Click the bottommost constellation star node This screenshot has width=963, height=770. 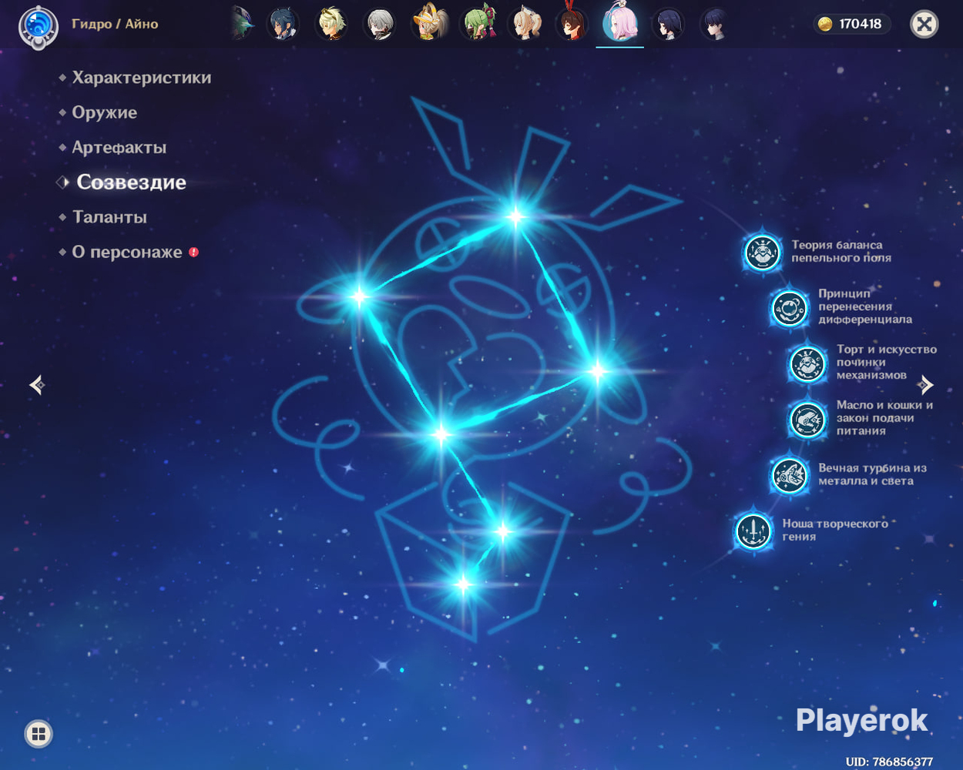(x=463, y=584)
